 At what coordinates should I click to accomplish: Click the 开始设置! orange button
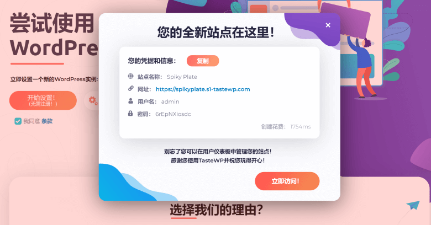click(43, 100)
